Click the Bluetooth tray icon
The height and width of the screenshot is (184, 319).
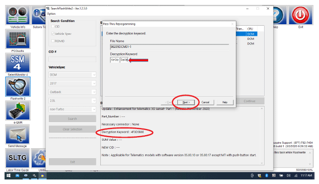[x=267, y=175]
